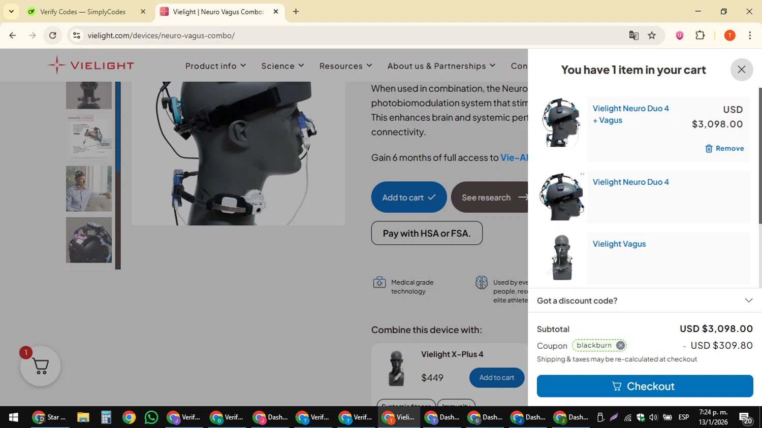The height and width of the screenshot is (428, 762).
Task: Open File Explorer from taskbar
Action: point(83,417)
